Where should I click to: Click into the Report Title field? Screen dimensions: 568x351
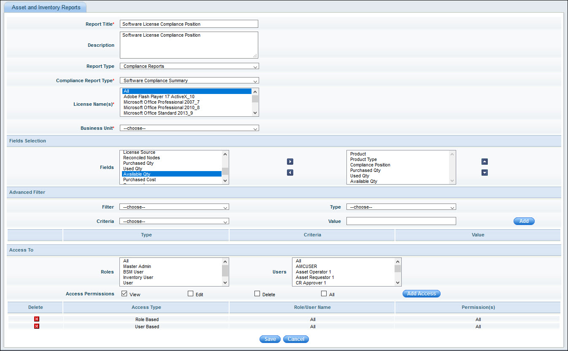189,24
